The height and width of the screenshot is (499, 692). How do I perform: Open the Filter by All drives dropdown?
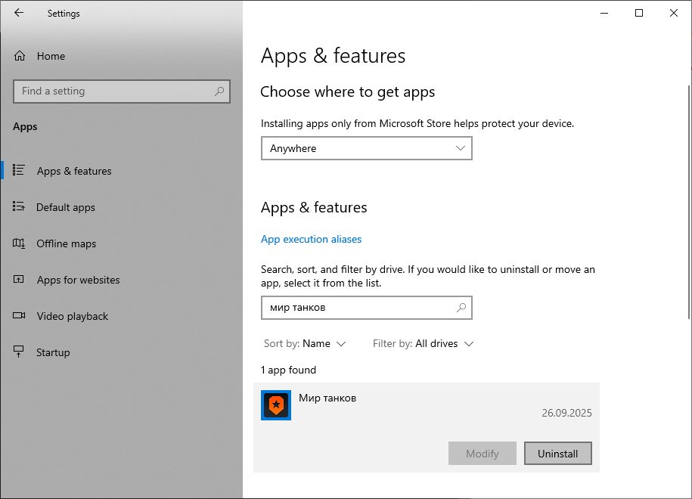coord(423,344)
